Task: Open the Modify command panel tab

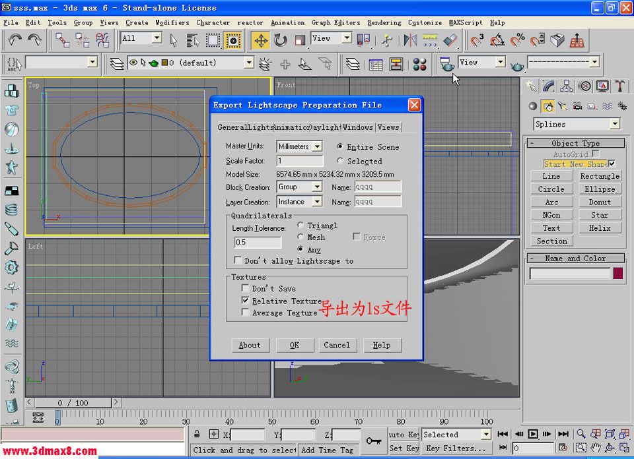Action: 548,86
